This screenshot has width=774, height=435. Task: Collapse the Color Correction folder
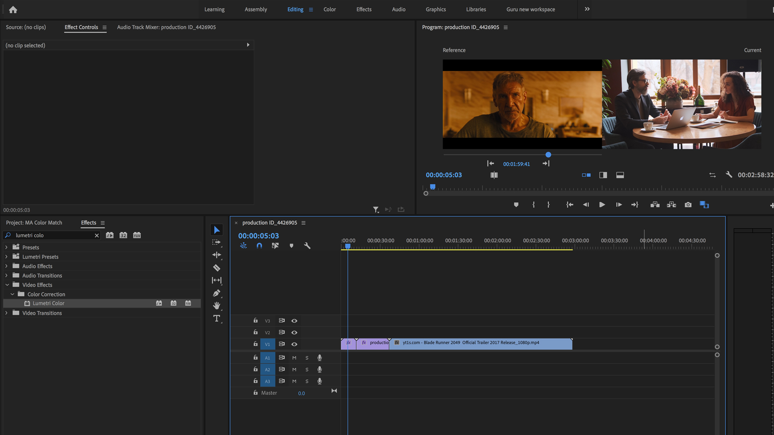pos(12,294)
